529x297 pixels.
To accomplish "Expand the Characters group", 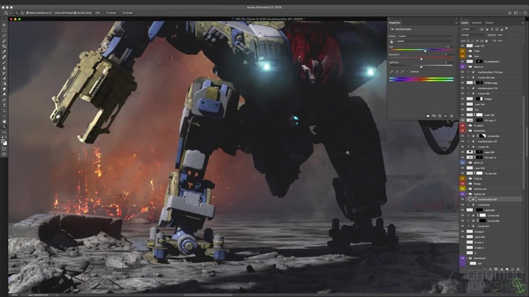I will coord(468,130).
